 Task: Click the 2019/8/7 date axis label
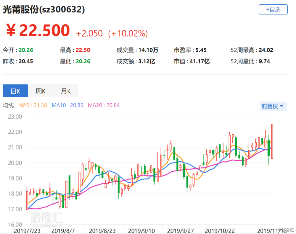coord(63,231)
